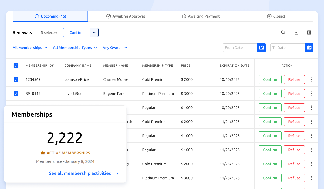This screenshot has width=324, height=189.
Task: Switch to the Awaiting Approval tab
Action: click(125, 16)
